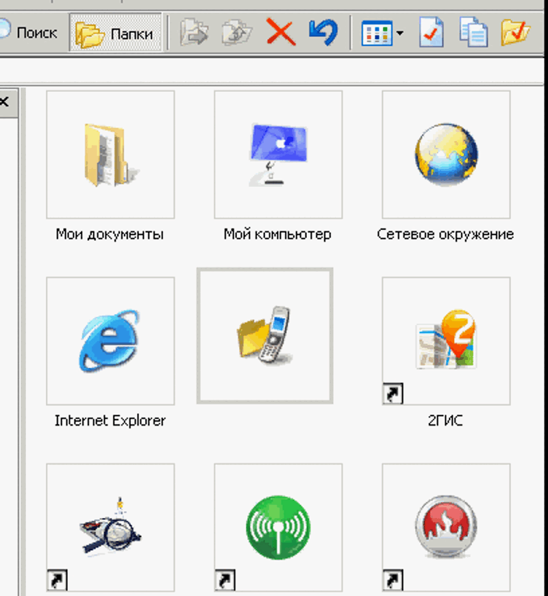548x596 pixels.
Task: Click the 2ГИС label text
Action: pos(445,421)
